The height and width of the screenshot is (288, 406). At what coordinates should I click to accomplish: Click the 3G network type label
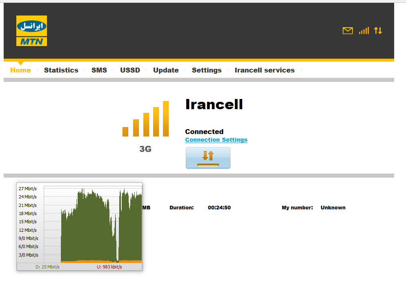coord(145,149)
